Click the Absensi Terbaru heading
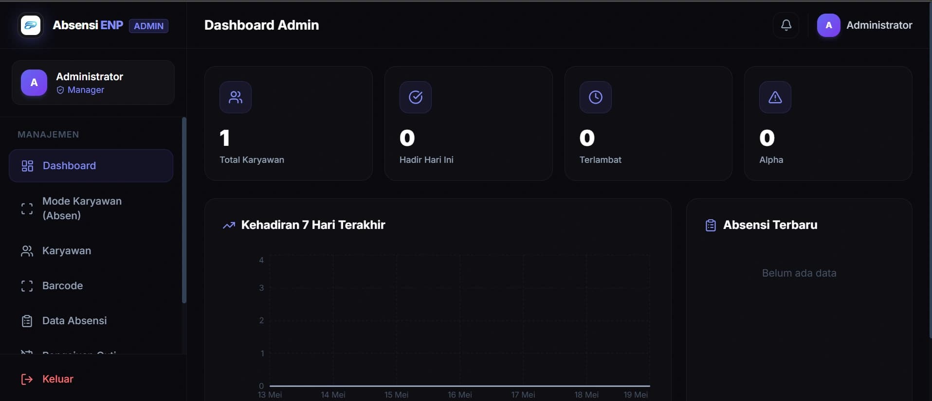932x401 pixels. (770, 225)
